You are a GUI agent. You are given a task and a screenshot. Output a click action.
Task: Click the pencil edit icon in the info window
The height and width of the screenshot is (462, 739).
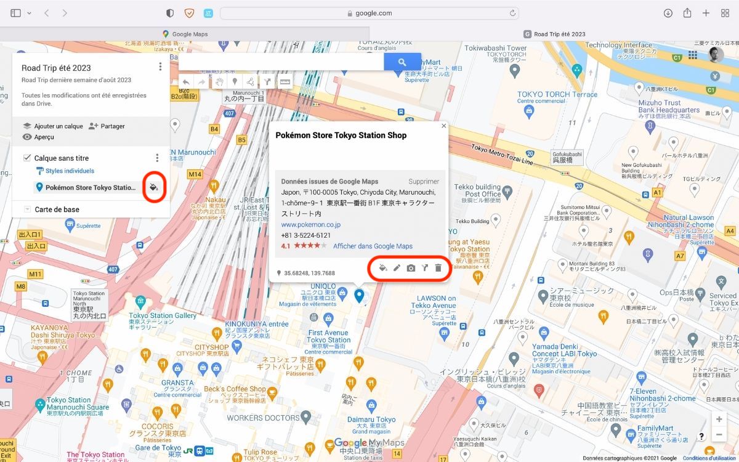pos(397,268)
